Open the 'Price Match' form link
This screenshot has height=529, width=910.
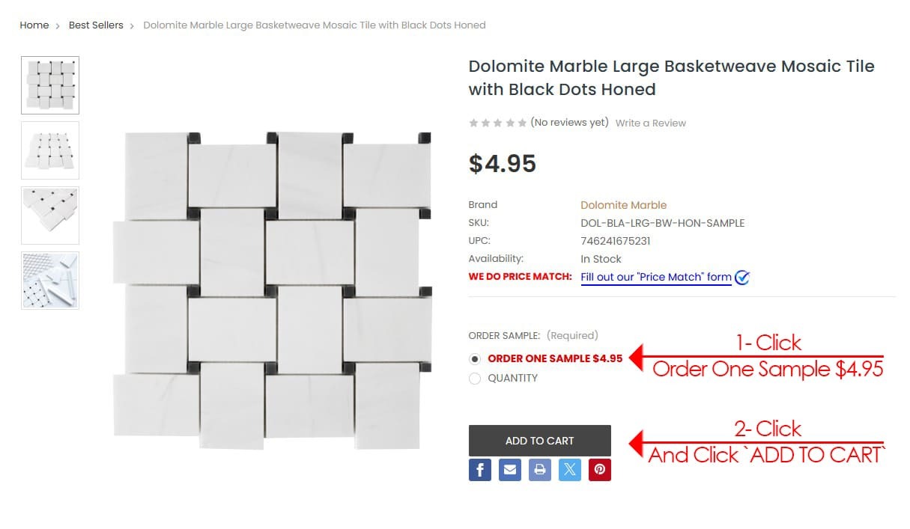(x=655, y=277)
